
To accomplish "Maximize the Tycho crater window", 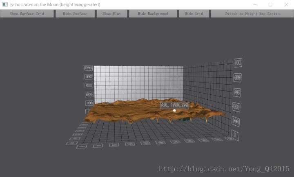I will 270,4.
